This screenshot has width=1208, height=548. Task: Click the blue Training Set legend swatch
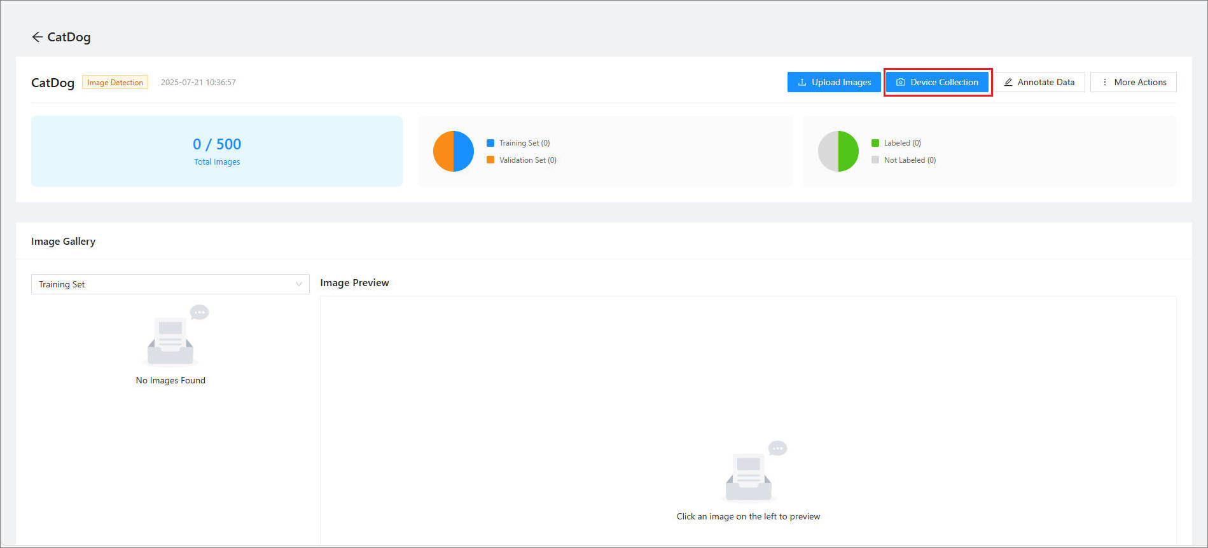coord(490,143)
